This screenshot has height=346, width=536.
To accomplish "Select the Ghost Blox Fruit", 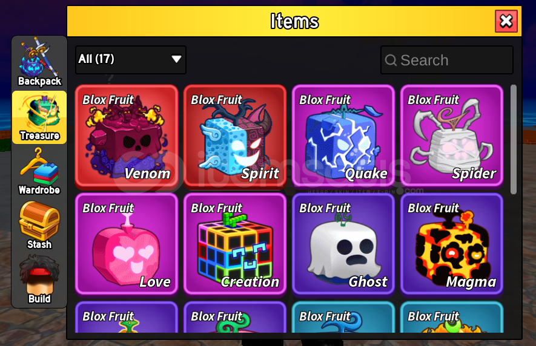I will tap(343, 244).
